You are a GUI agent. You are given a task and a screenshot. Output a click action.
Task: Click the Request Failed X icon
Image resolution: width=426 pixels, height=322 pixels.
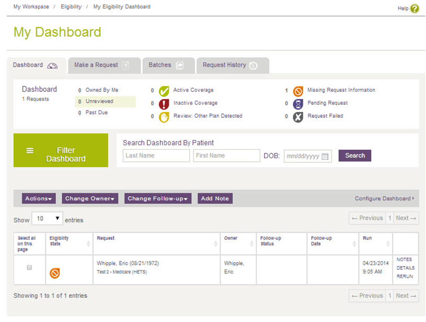298,117
